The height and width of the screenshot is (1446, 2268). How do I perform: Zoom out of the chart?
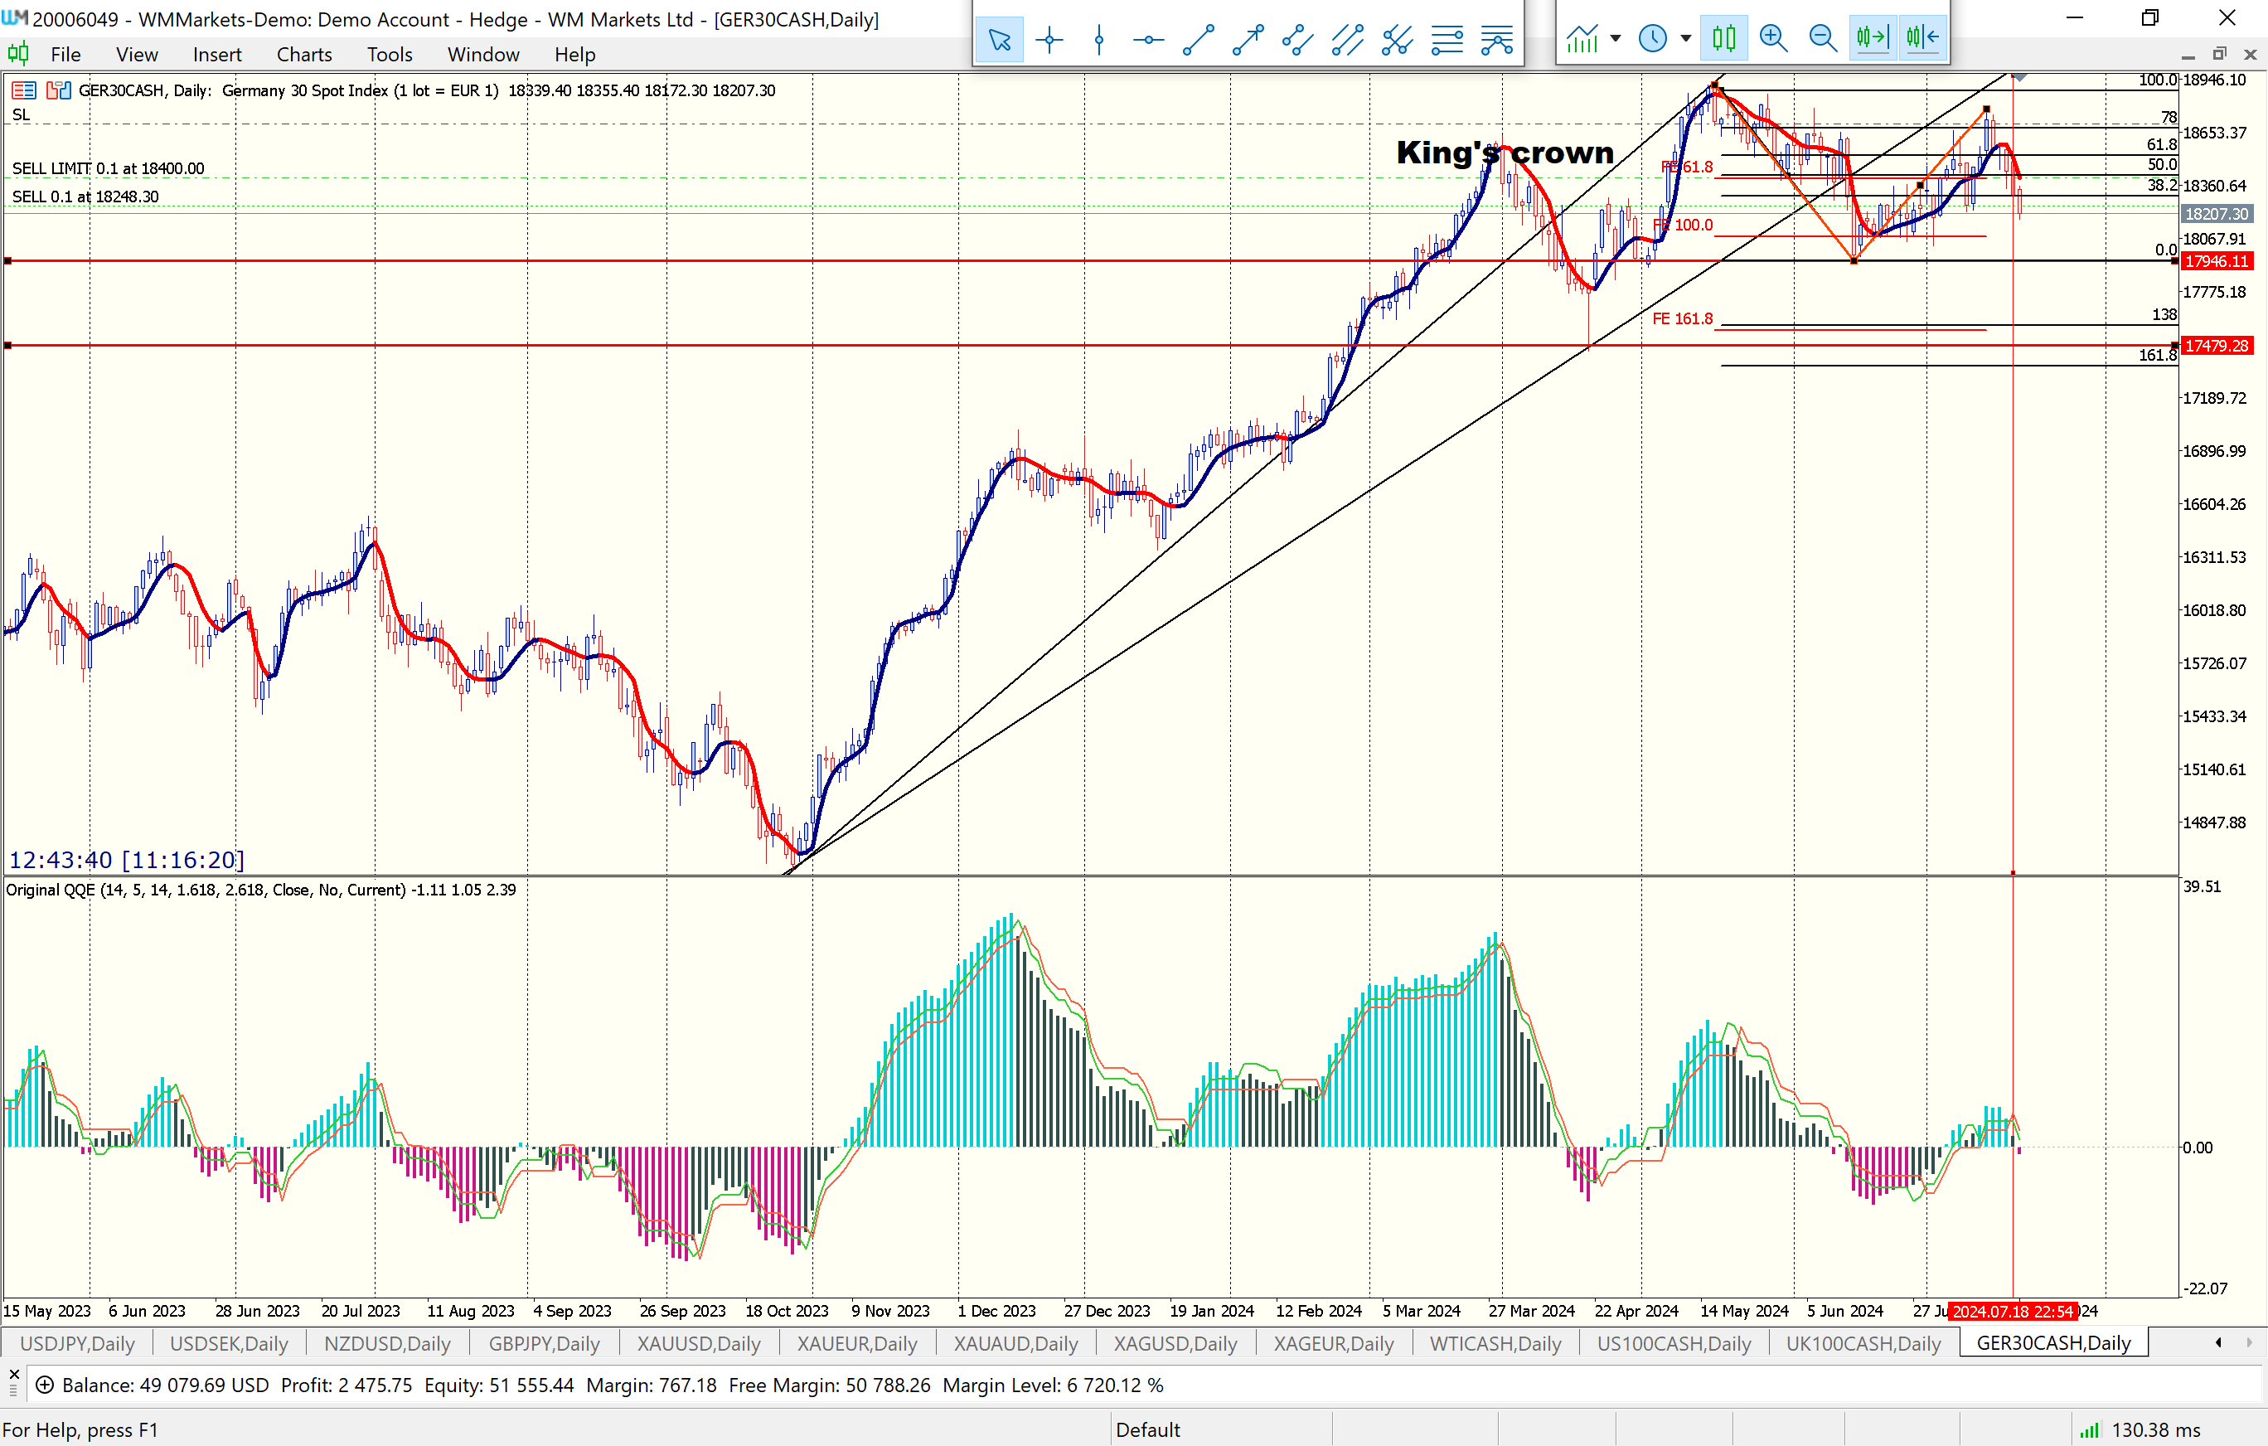pos(1823,37)
